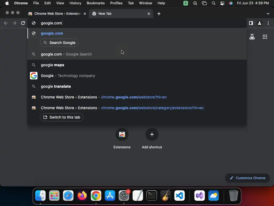This screenshot has height=206, width=274.
Task: Open TextEdit from the dock
Action: point(138,196)
